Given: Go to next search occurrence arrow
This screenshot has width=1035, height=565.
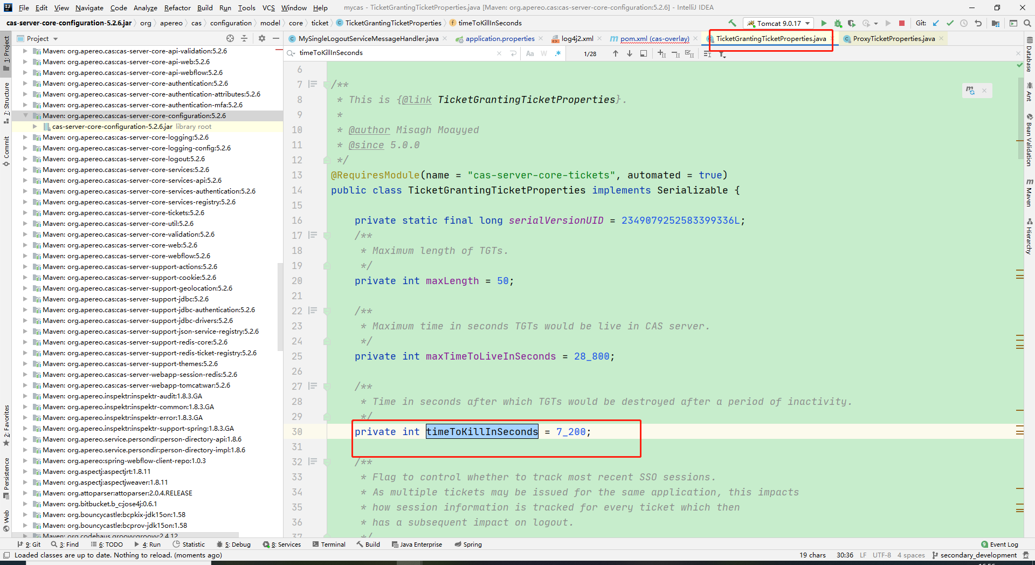Looking at the screenshot, I should (x=629, y=53).
